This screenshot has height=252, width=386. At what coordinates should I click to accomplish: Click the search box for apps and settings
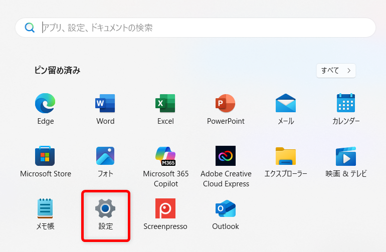point(196,28)
